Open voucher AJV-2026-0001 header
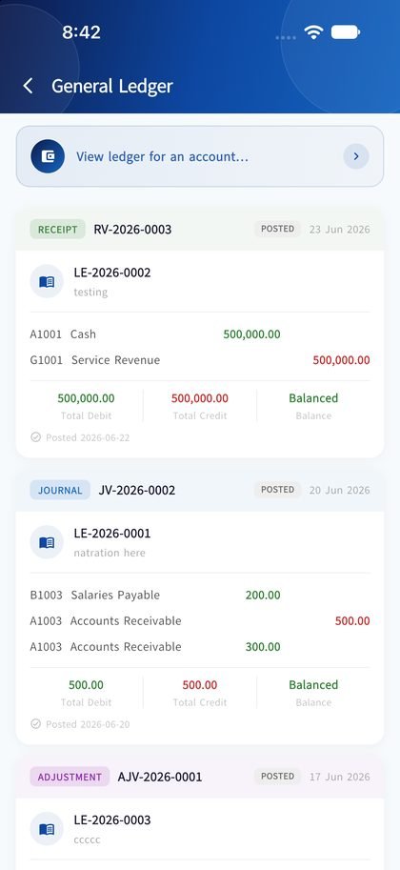The height and width of the screenshot is (870, 400). tap(200, 777)
